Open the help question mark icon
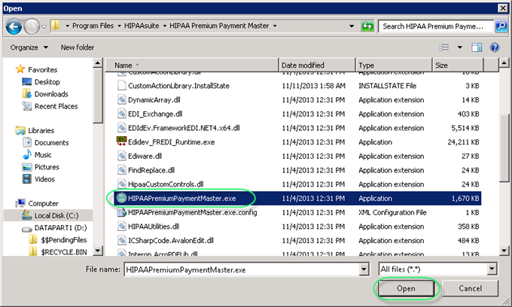The image size is (512, 307). pyautogui.click(x=495, y=47)
